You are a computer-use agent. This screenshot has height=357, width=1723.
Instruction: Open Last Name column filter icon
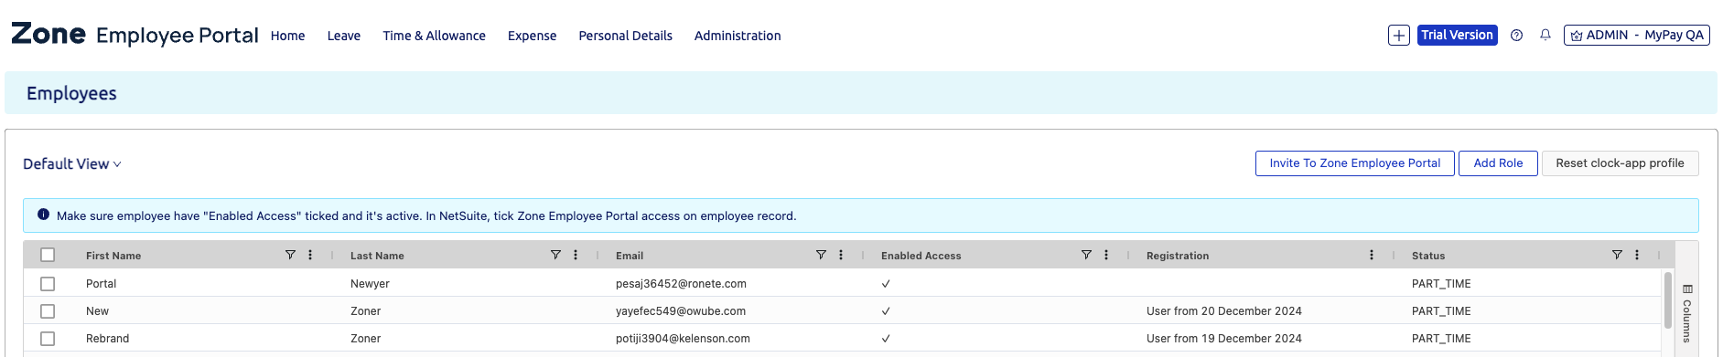pos(555,255)
